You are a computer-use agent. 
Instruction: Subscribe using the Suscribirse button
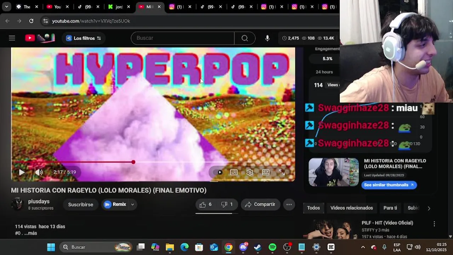point(80,204)
